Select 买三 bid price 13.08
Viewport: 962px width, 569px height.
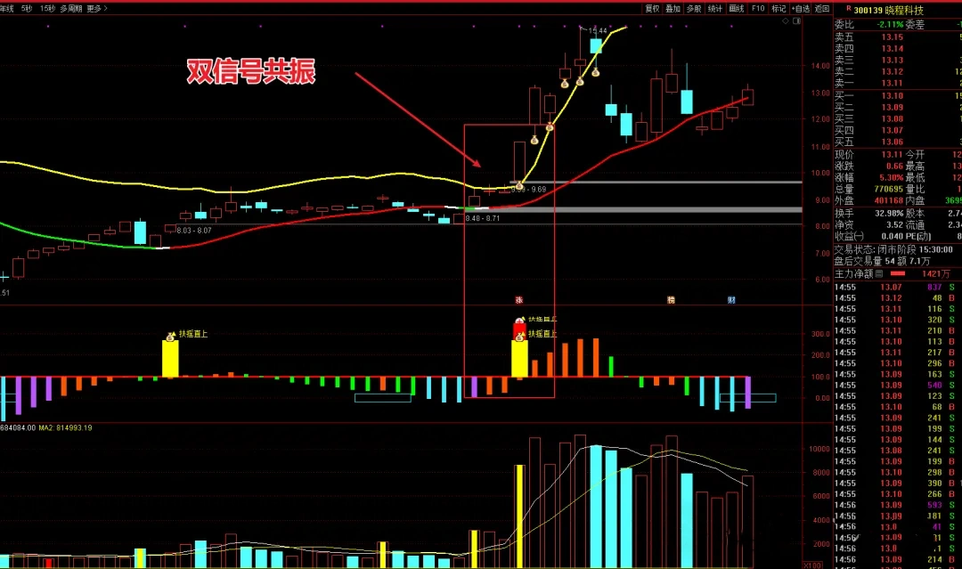[892, 119]
